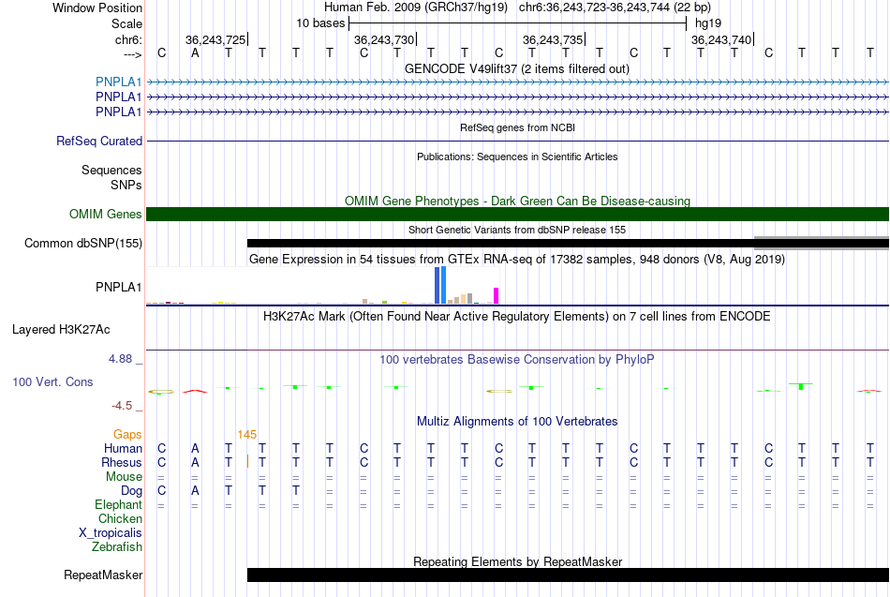This screenshot has width=890, height=597.
Task: Open Multiz Alignments of 100 Vertebrates title
Action: 517,422
